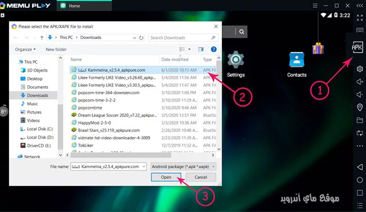Select the Kammelna_v2.5.4_apkpure.com file

click(x=143, y=70)
